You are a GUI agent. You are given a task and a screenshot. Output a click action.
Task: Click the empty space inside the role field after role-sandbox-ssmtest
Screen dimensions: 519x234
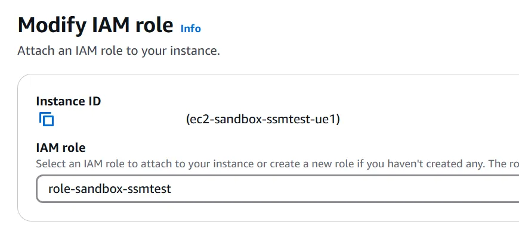click(331, 189)
